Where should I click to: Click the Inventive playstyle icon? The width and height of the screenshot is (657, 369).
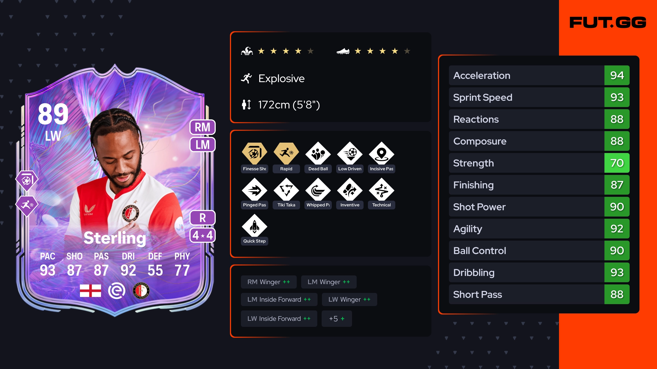[x=350, y=189]
